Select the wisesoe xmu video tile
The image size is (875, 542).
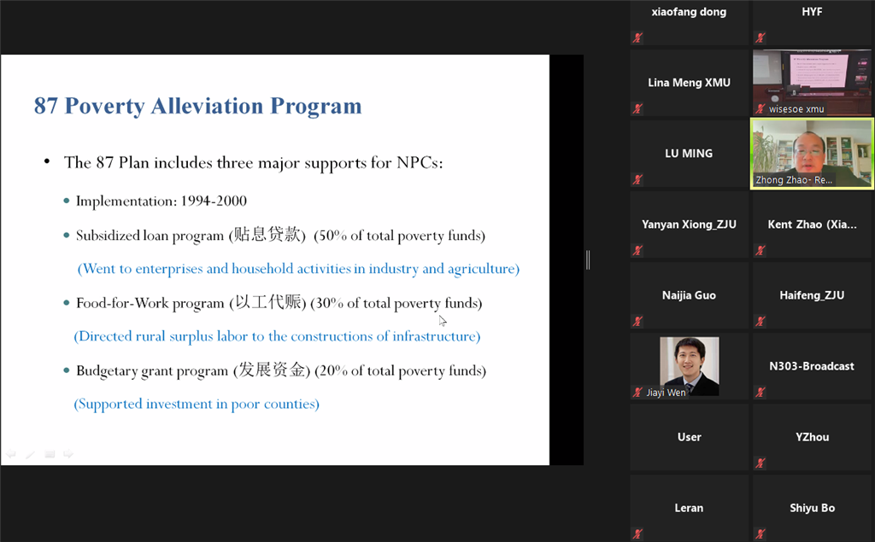point(812,82)
